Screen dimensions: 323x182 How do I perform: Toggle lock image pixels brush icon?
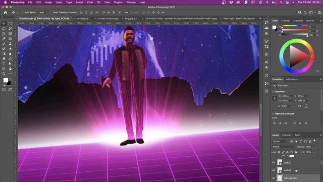283,152
